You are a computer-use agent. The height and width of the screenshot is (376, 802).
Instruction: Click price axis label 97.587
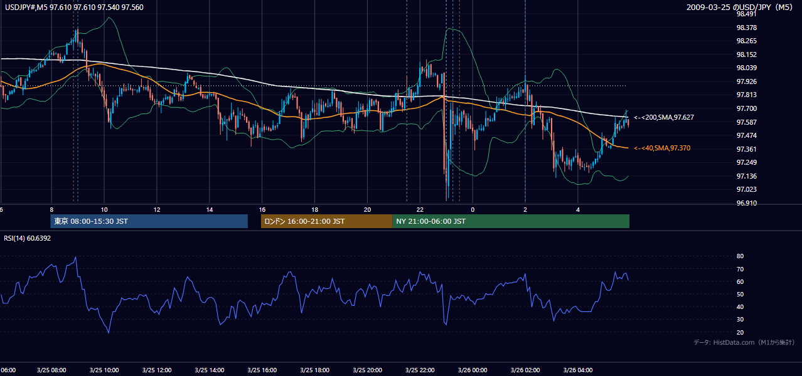coord(746,122)
